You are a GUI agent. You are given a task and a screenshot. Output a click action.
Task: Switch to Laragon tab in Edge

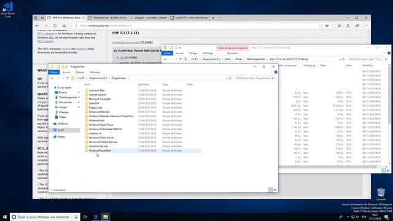click(x=148, y=18)
